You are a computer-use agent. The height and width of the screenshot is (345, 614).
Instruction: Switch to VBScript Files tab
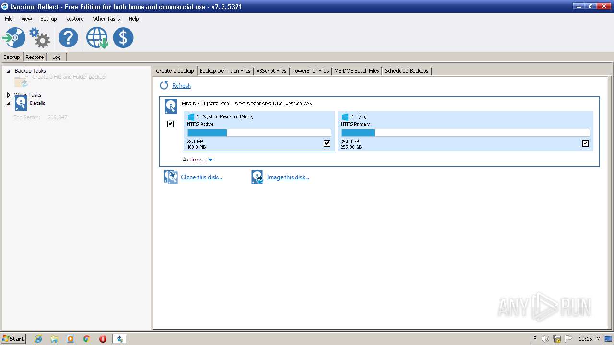(272, 71)
